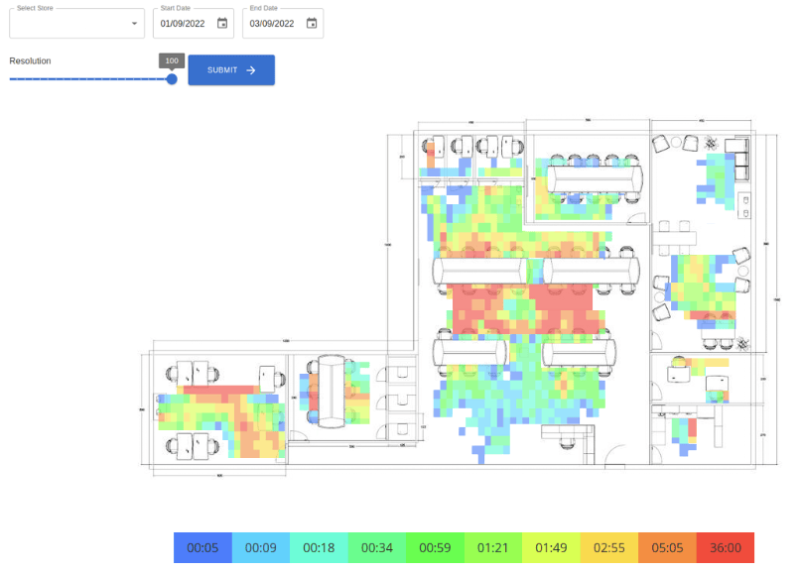Viewport: 800px width, 573px height.
Task: Open the End Date calendar picker icon
Action: [x=312, y=24]
